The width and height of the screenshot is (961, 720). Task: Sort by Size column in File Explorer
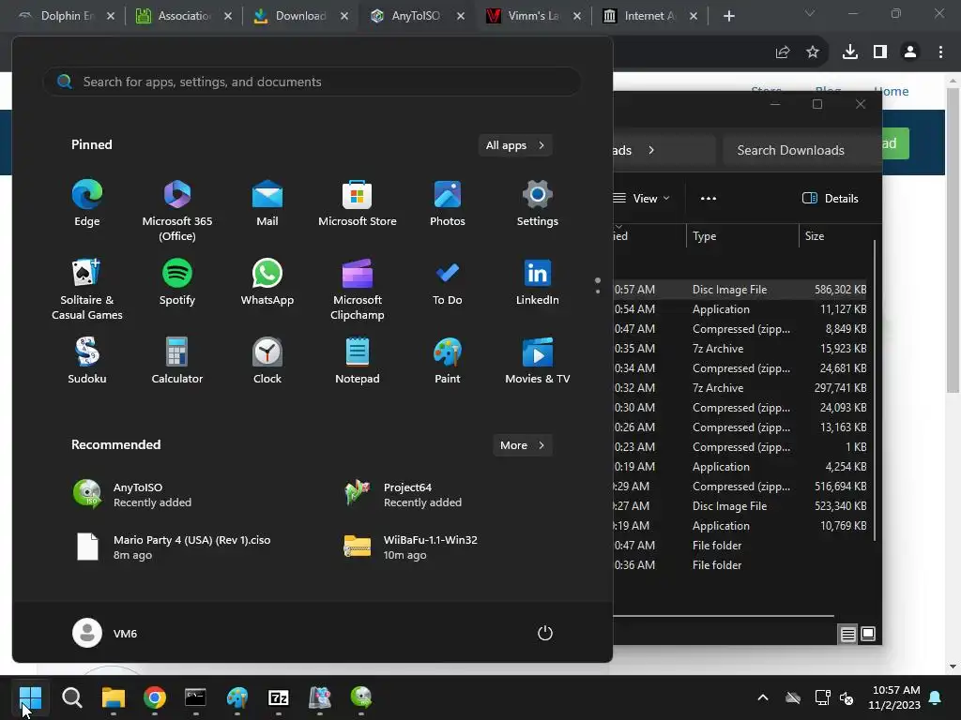[836, 235]
